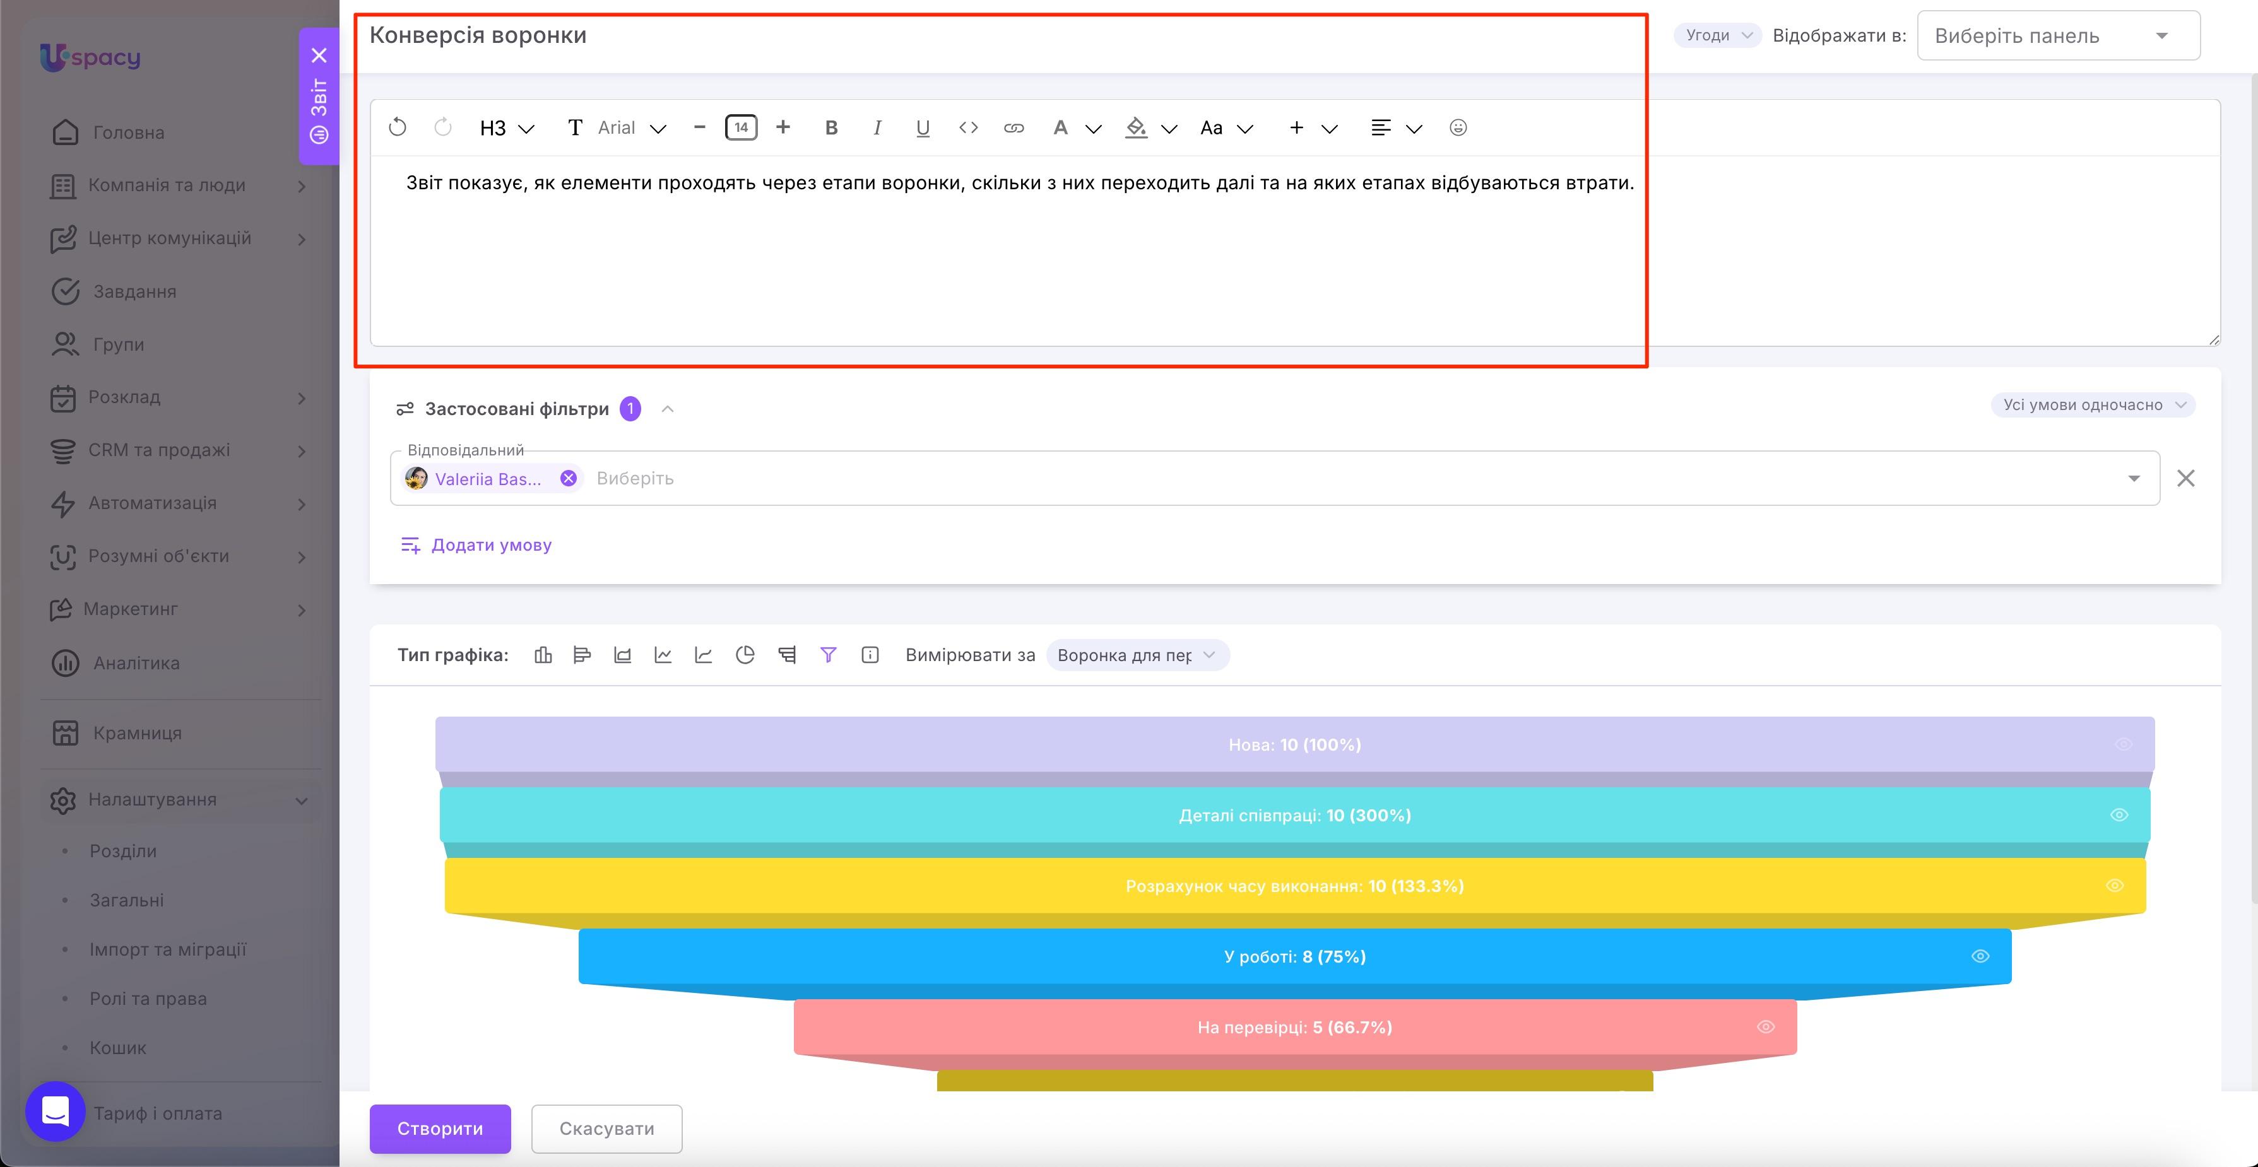Viewport: 2258px width, 1167px height.
Task: Delete the 'Відповідальний' filter row
Action: pos(2186,478)
